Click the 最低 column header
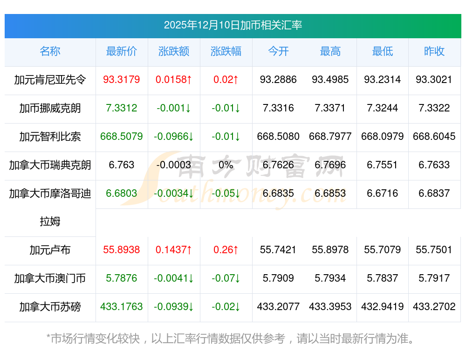This screenshot has height=353, width=466. 383,51
